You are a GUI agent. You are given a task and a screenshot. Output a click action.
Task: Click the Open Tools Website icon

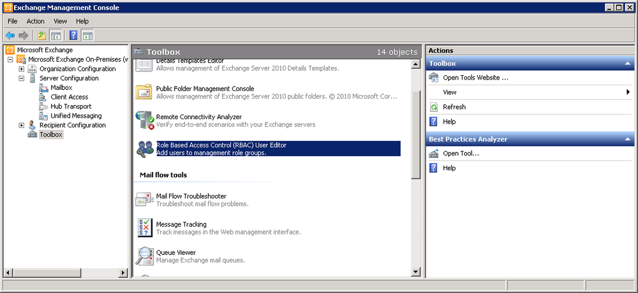(434, 78)
